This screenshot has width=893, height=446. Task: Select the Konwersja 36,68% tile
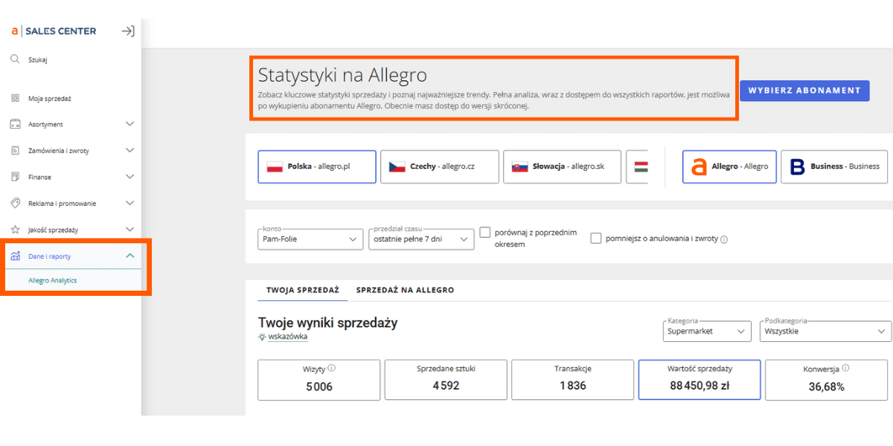point(826,380)
